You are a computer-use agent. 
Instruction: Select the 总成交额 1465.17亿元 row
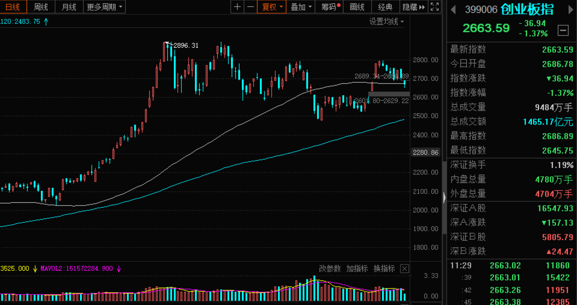pos(512,122)
